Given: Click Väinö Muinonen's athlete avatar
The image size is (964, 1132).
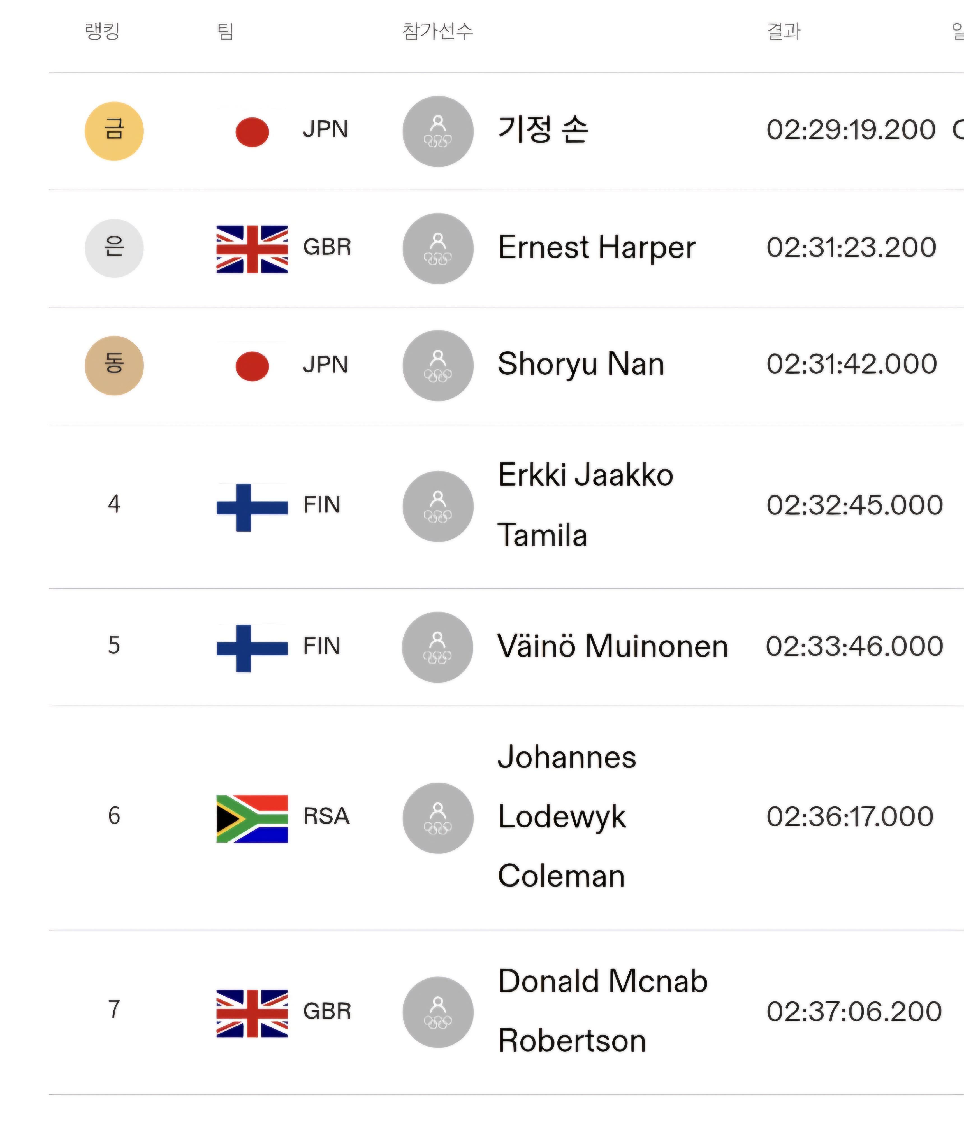Looking at the screenshot, I should 437,647.
